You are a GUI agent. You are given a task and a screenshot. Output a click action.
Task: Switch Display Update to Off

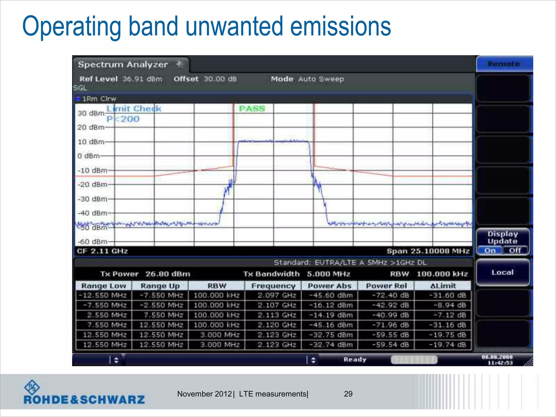pos(515,250)
